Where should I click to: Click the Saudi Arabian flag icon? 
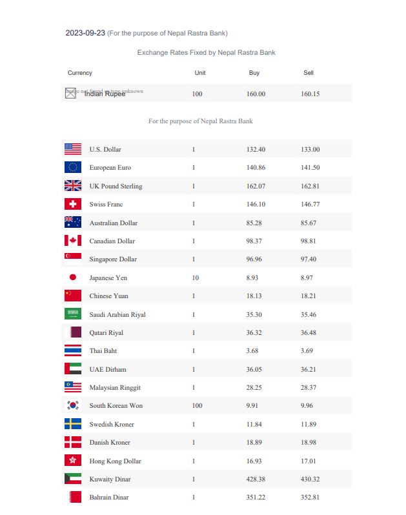coord(72,314)
